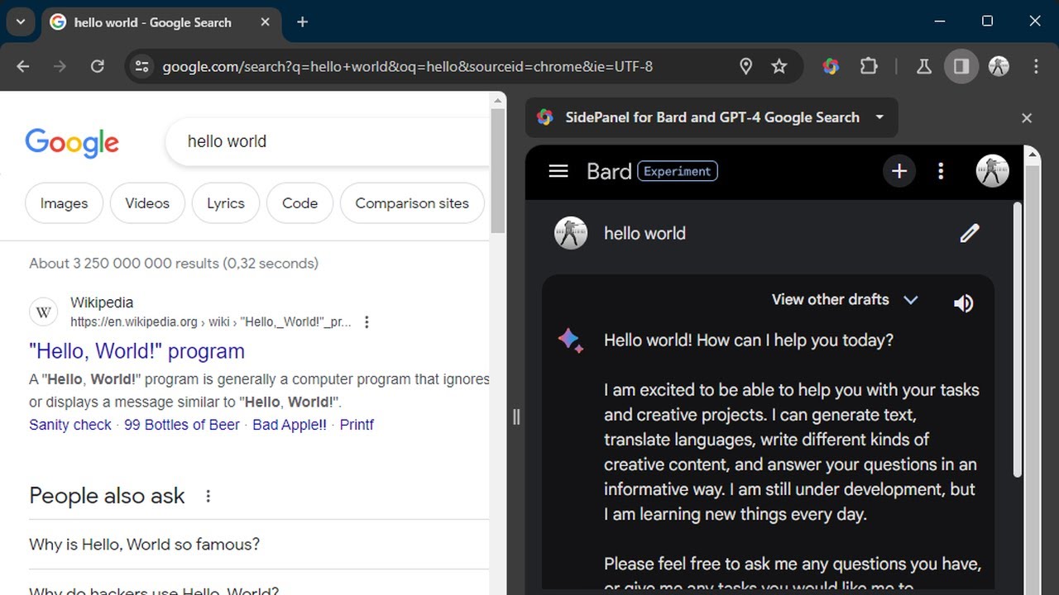Image resolution: width=1059 pixels, height=595 pixels.
Task: Open Bard hamburger menu
Action: click(558, 171)
